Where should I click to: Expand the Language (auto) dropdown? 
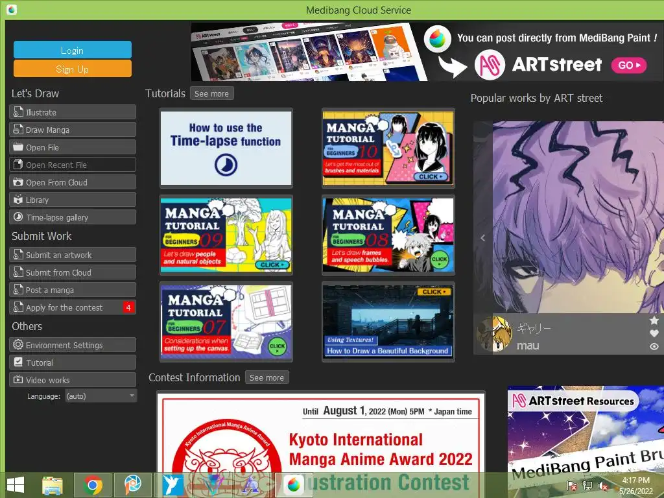(x=101, y=396)
